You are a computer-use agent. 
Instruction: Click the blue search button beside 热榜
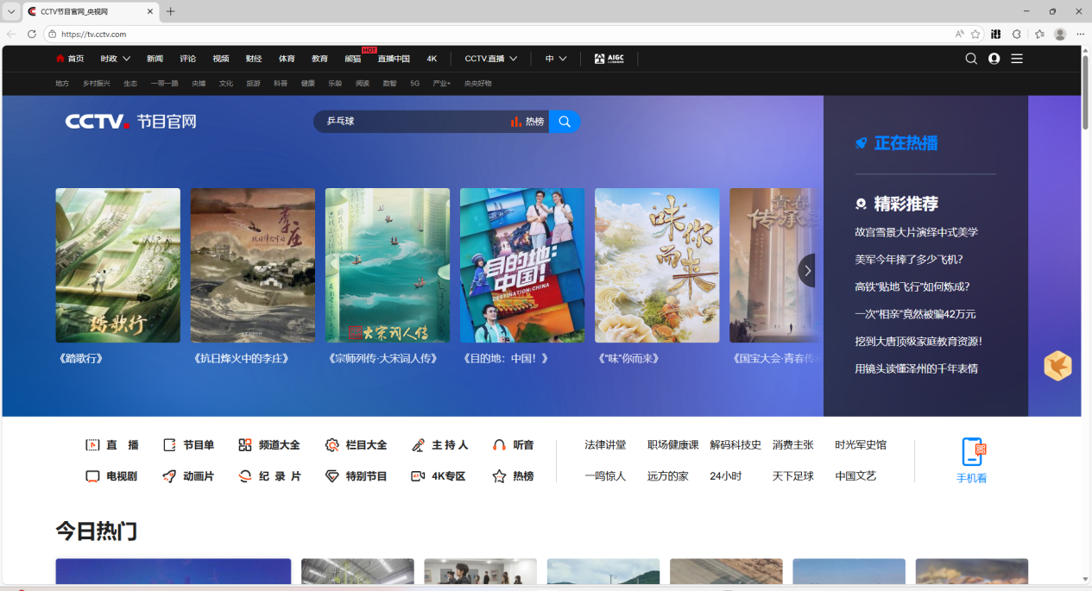565,122
